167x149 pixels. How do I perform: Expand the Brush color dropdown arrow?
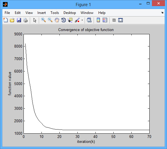[x=82, y=20]
